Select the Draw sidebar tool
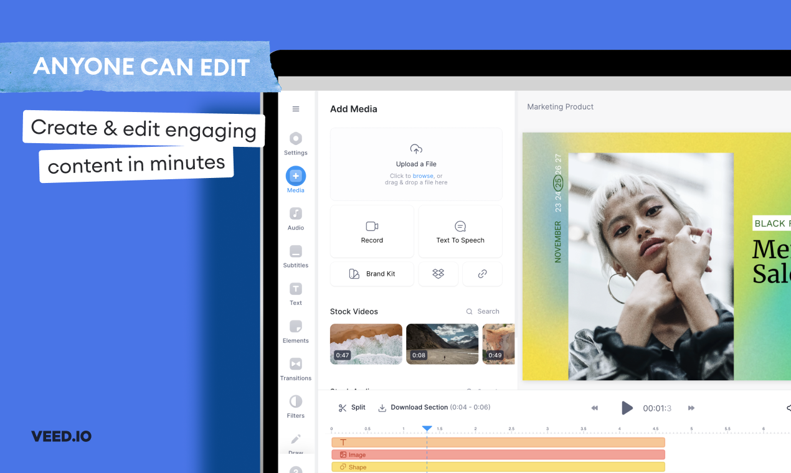 click(x=296, y=444)
